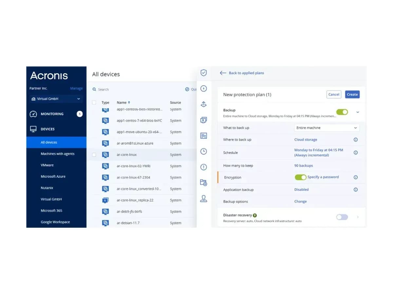This screenshot has width=393, height=294.
Task: Click the lightning bolt icon in side strip
Action: tap(204, 89)
